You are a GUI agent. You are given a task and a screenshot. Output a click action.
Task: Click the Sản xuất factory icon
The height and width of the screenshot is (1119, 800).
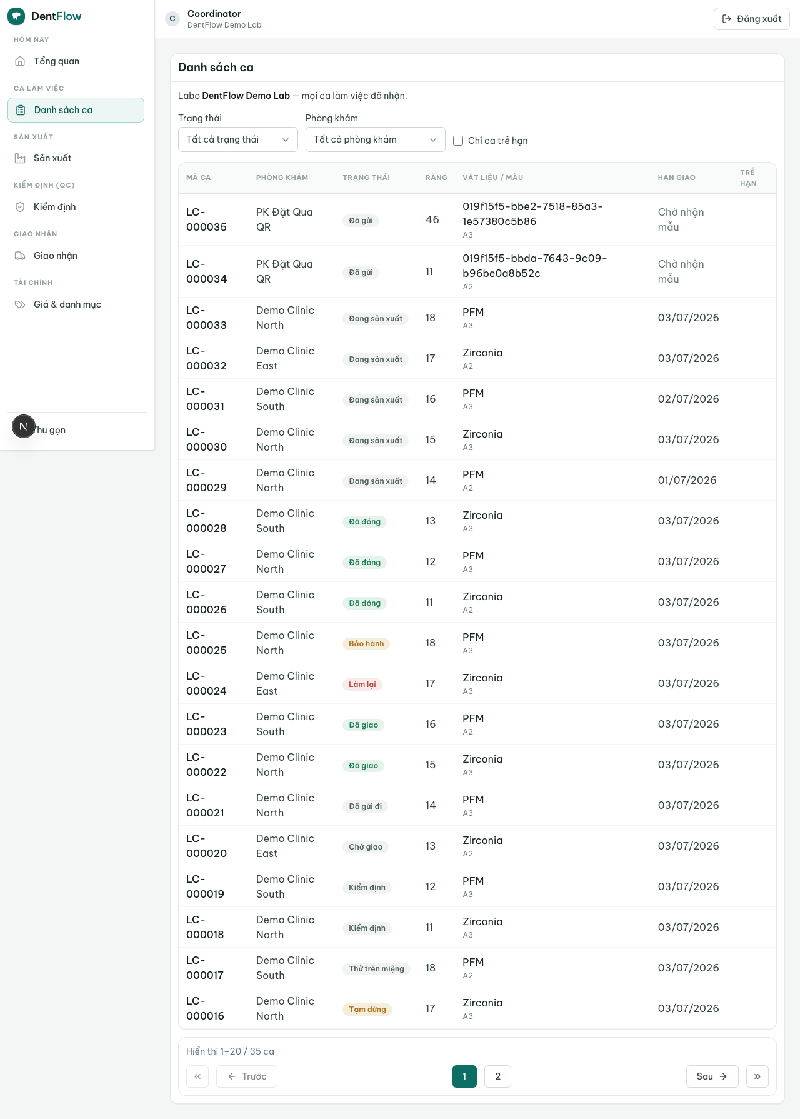[20, 158]
